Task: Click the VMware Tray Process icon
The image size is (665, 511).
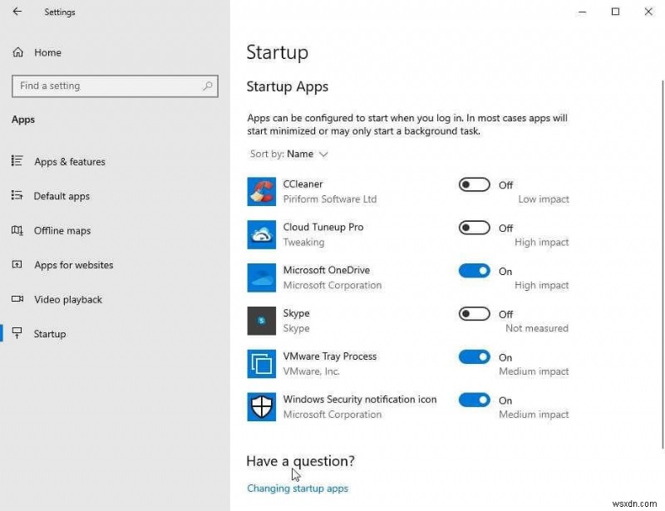Action: point(261,363)
